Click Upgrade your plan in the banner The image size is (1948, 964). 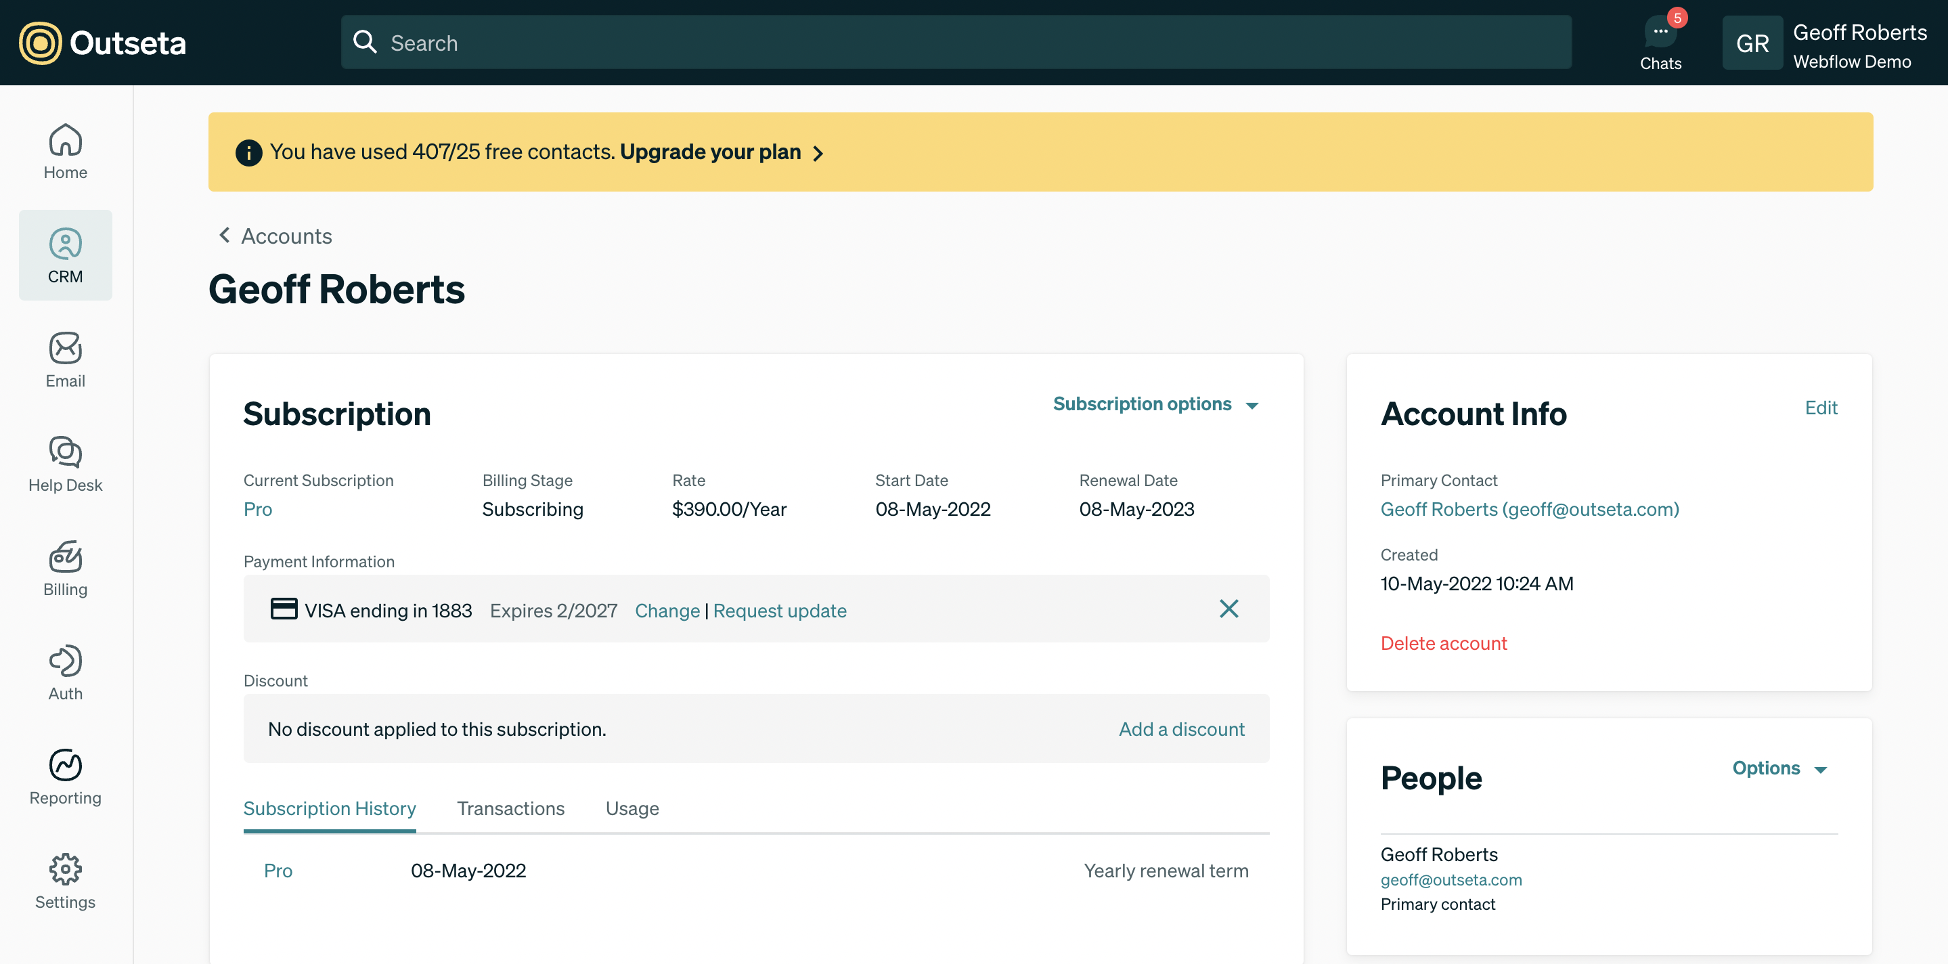(x=711, y=151)
